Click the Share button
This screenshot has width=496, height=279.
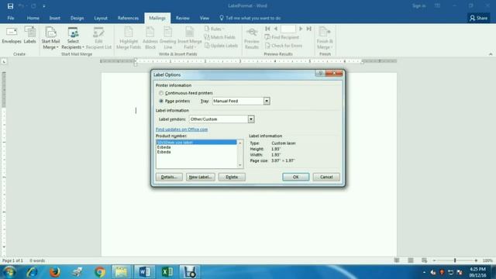(x=479, y=18)
